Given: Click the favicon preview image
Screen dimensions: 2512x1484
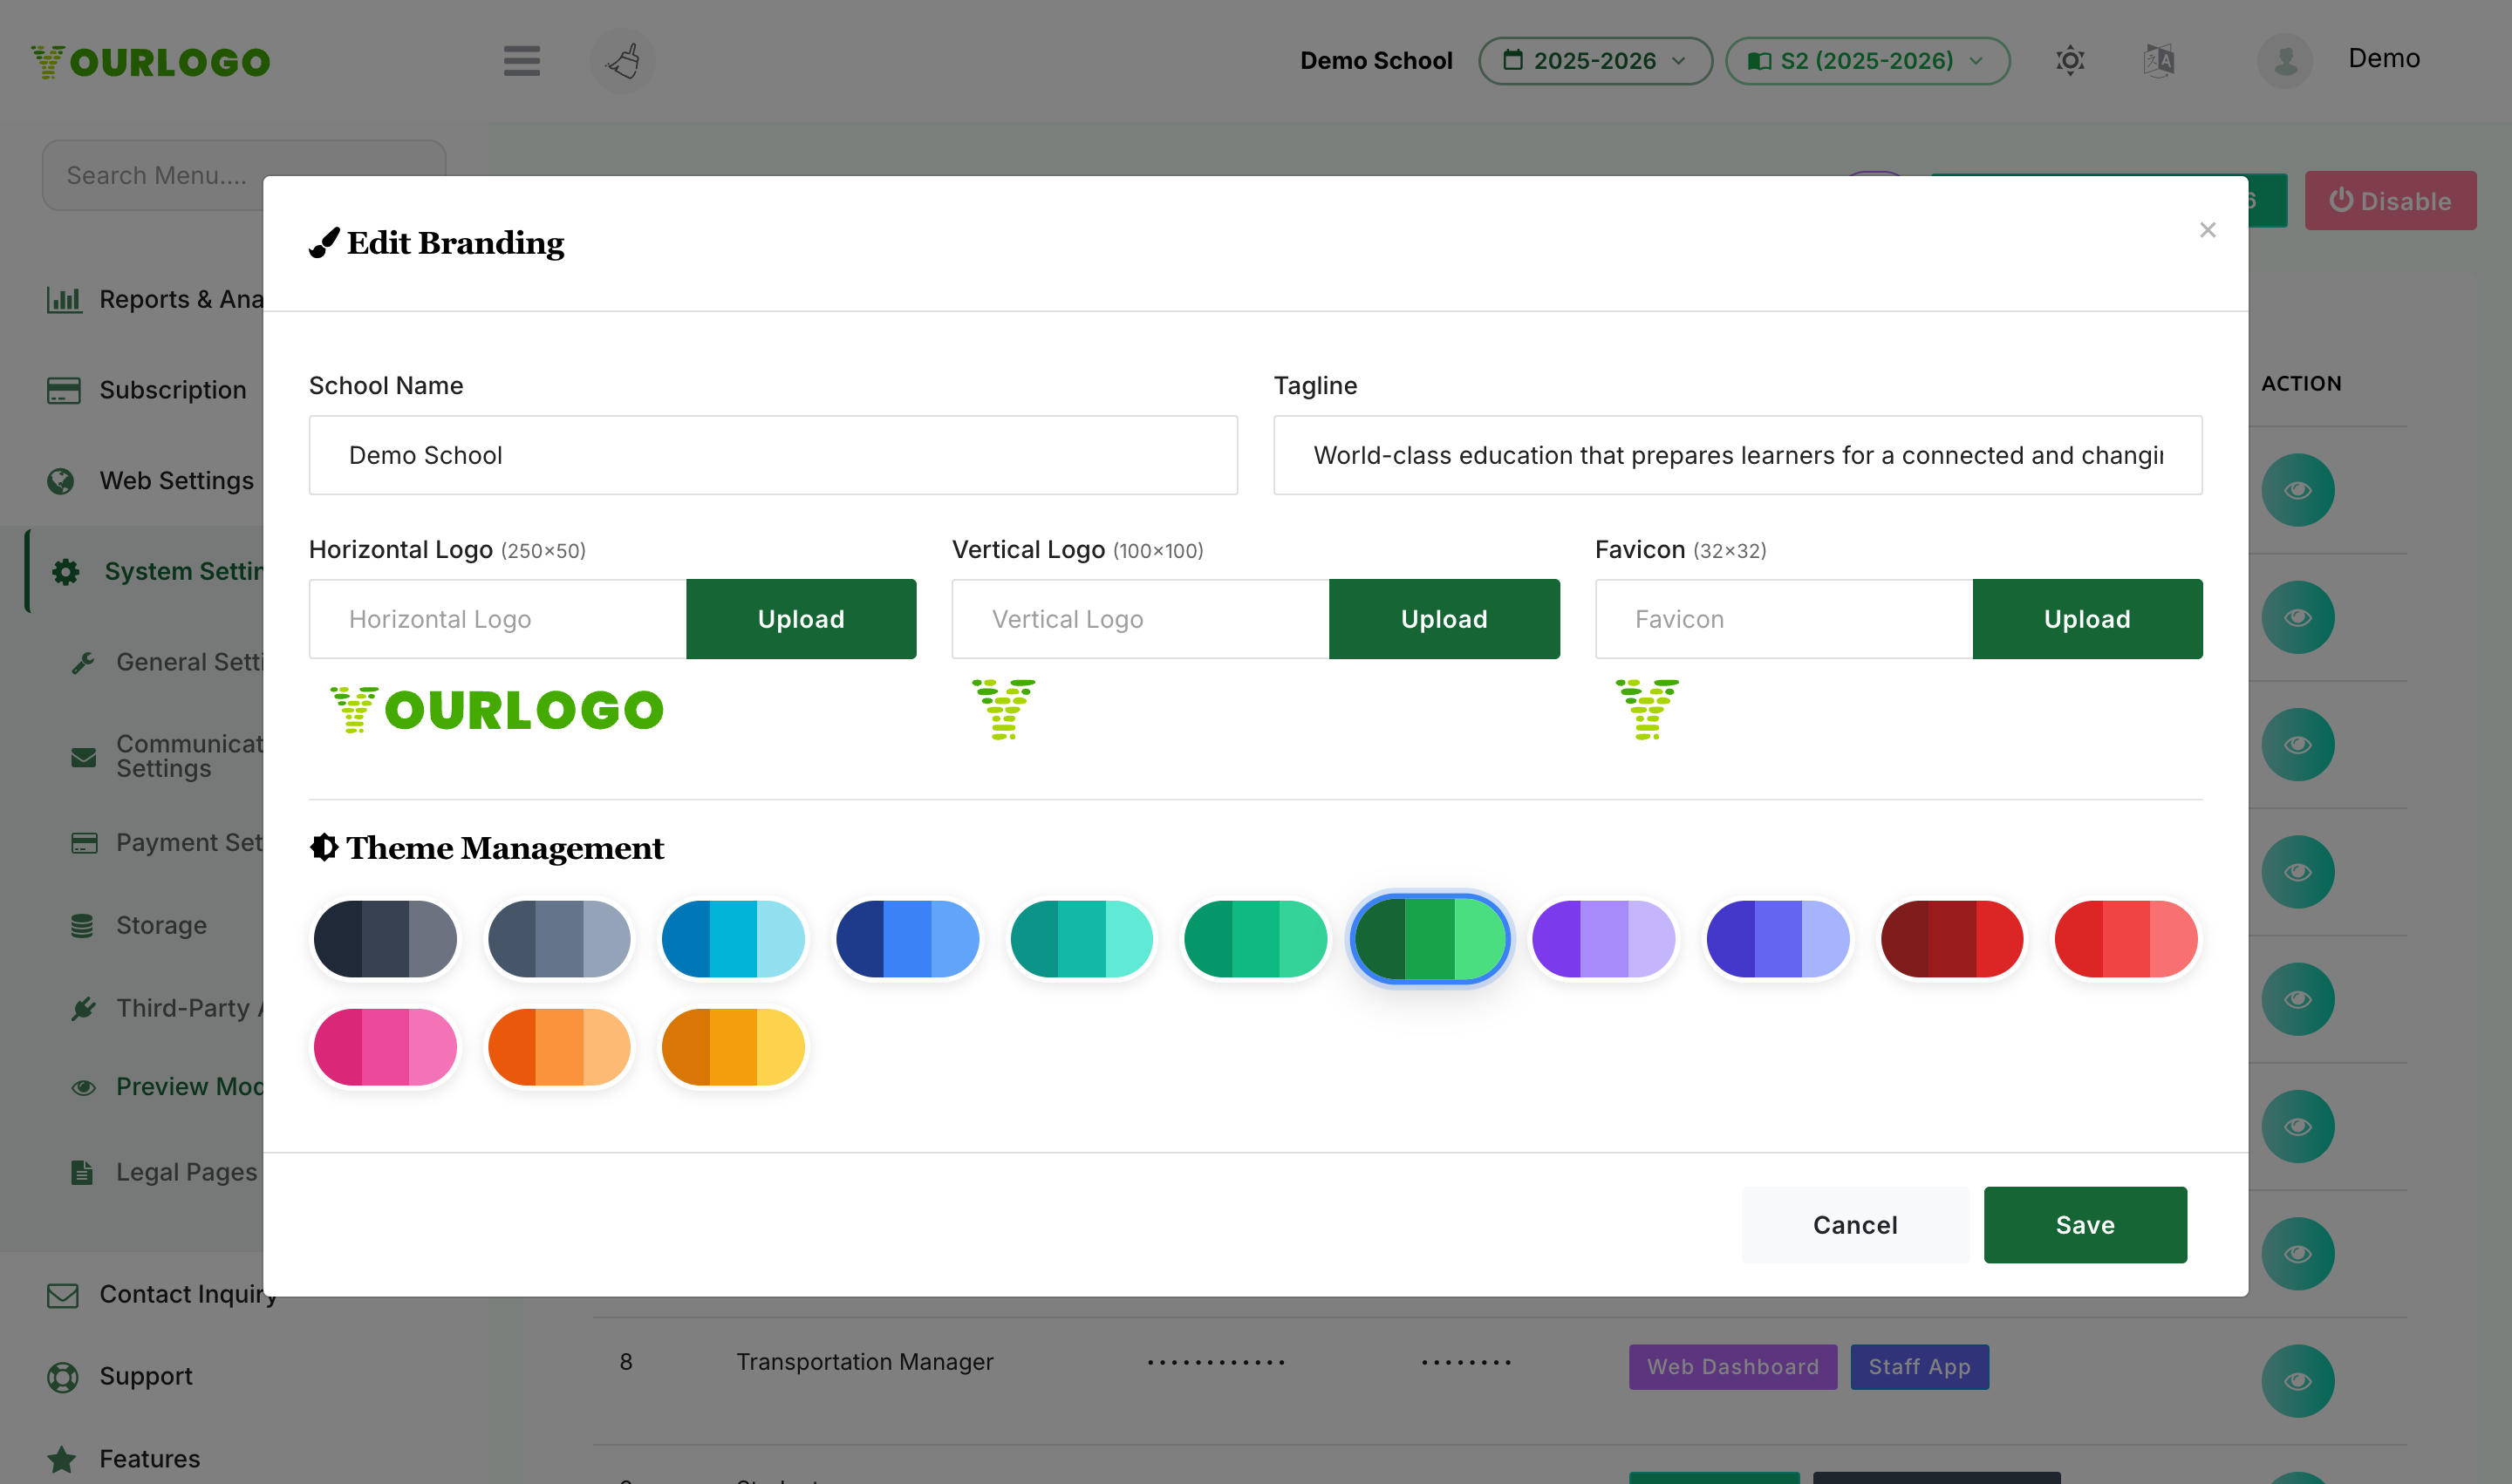Looking at the screenshot, I should tap(1647, 709).
